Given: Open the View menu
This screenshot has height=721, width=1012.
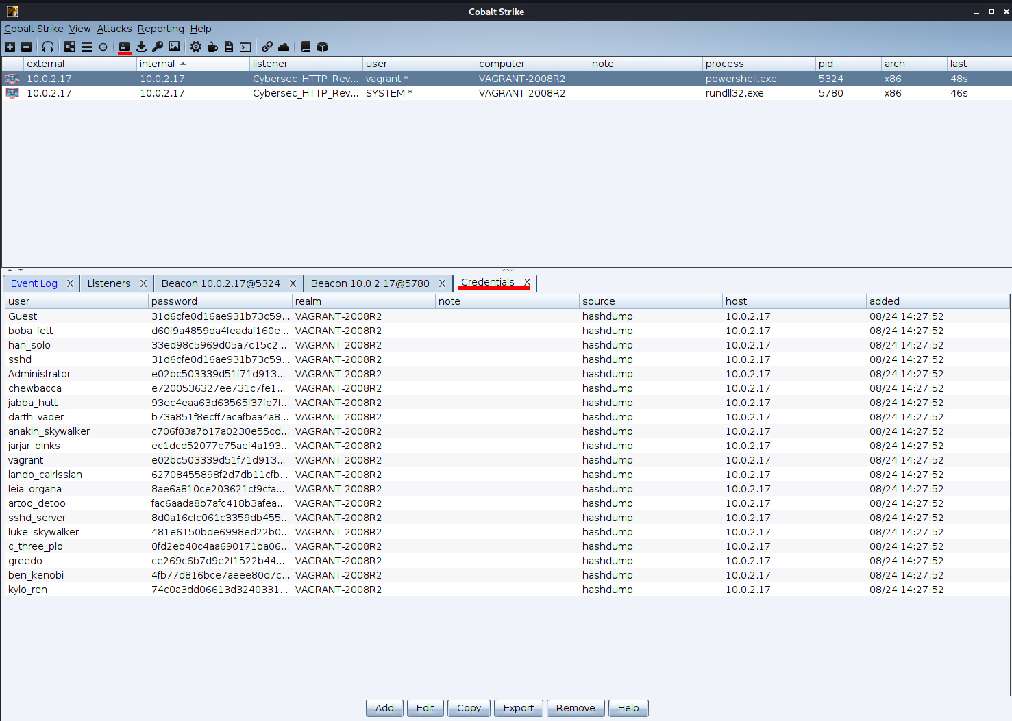Looking at the screenshot, I should click(79, 29).
